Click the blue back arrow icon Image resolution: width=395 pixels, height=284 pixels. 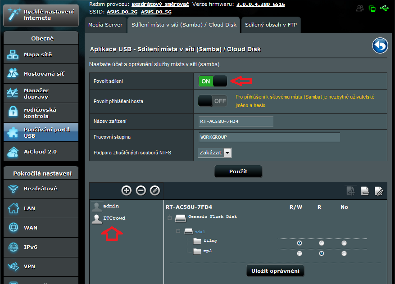(380, 45)
